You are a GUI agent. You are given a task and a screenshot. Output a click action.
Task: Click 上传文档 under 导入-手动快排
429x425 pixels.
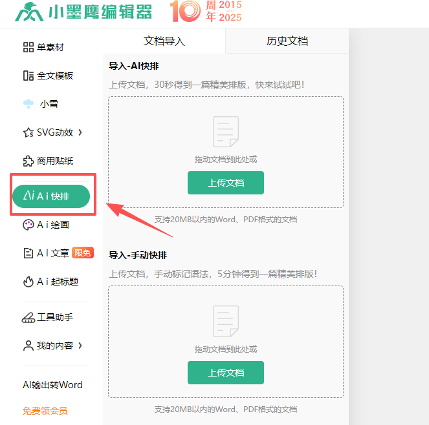coord(225,373)
